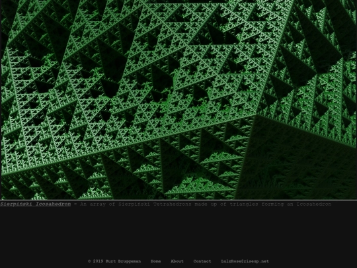Click the green Sierpiński fractal image

click(x=178, y=99)
